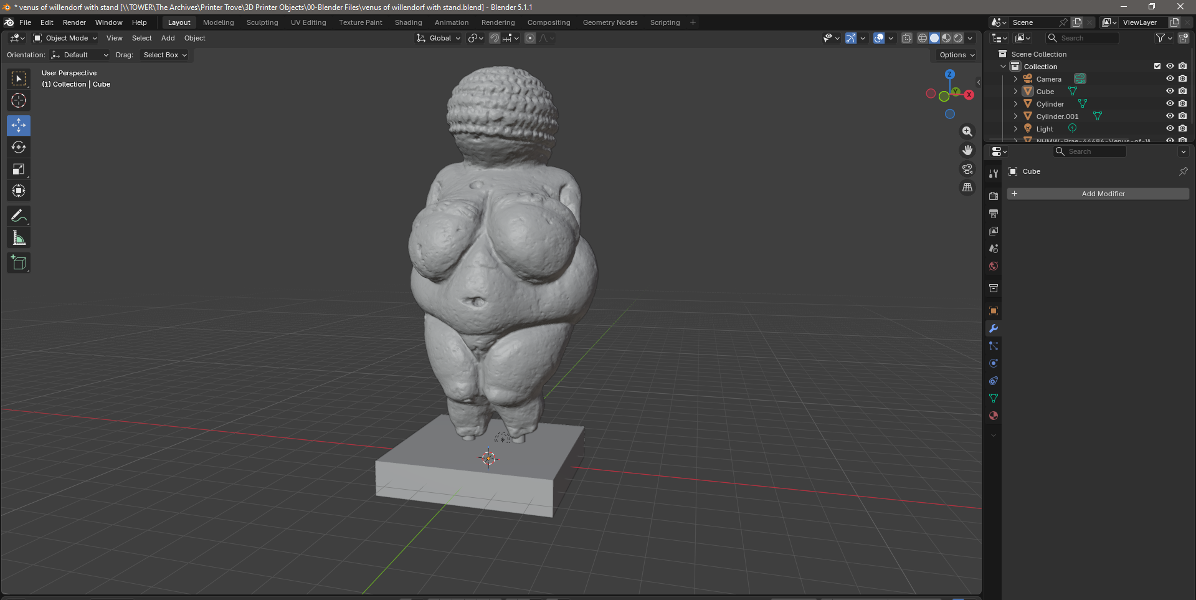Toggle camera view with the camera icon
This screenshot has width=1196, height=600.
click(x=967, y=169)
